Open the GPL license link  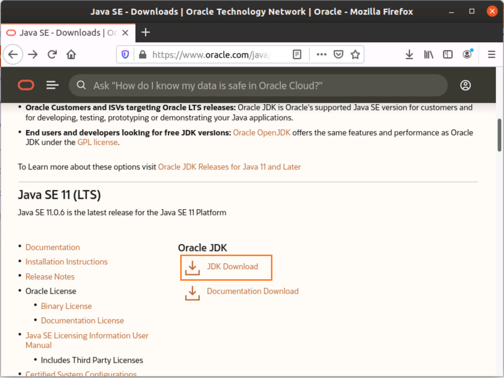point(97,142)
